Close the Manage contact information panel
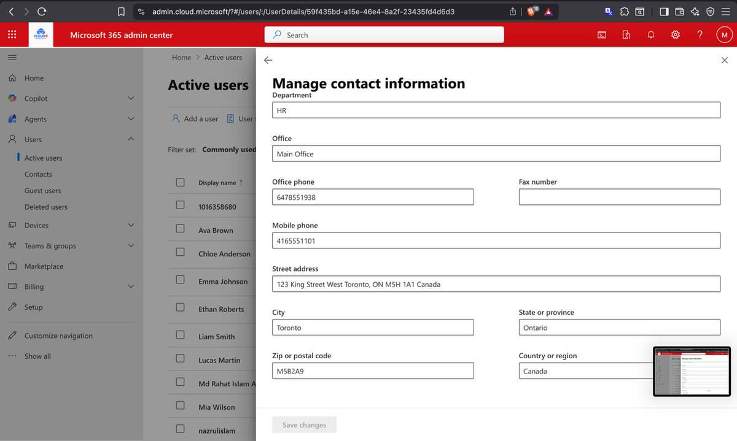The width and height of the screenshot is (737, 441). (724, 60)
